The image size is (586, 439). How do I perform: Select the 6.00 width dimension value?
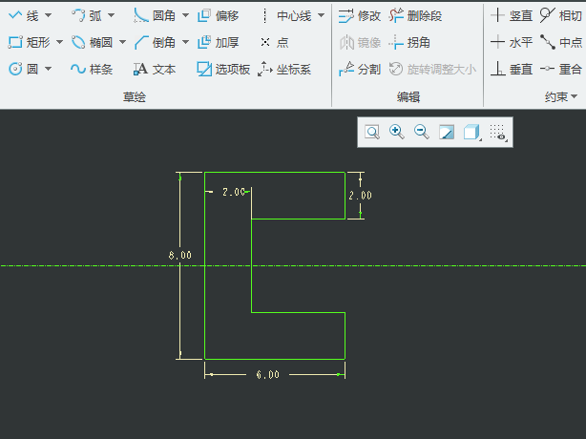point(267,375)
